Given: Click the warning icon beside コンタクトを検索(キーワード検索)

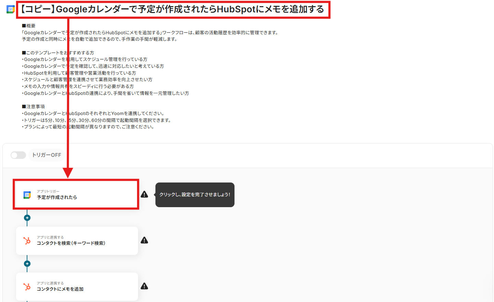Looking at the screenshot, I should pyautogui.click(x=144, y=240).
